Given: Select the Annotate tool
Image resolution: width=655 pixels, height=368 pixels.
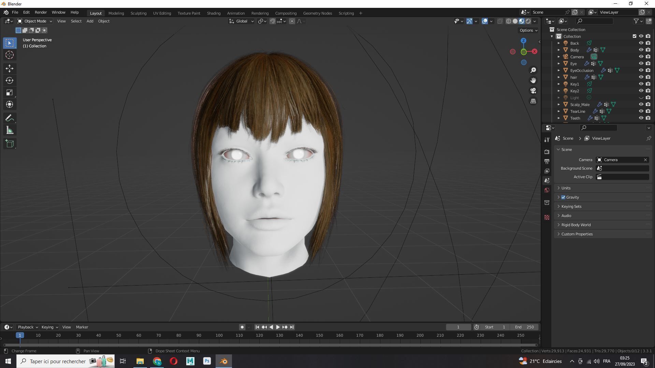Looking at the screenshot, I should pos(10,118).
